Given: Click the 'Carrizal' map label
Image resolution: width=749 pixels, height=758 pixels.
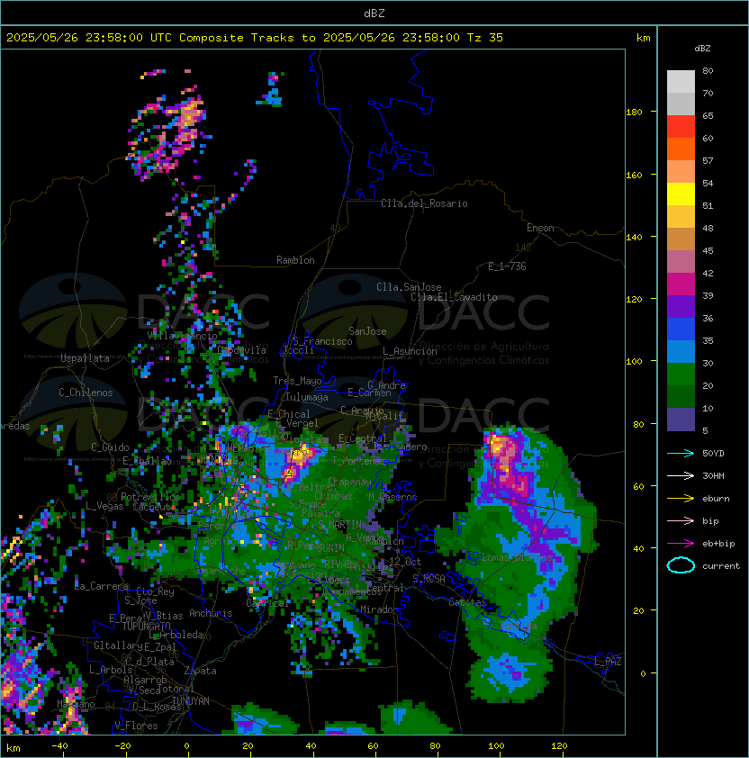Looking at the screenshot, I should click(267, 603).
